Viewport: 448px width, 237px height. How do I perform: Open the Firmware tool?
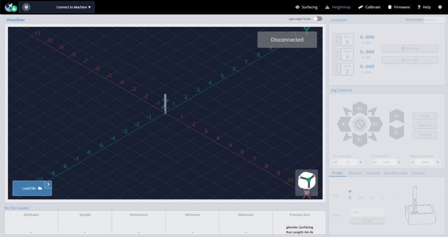(399, 7)
